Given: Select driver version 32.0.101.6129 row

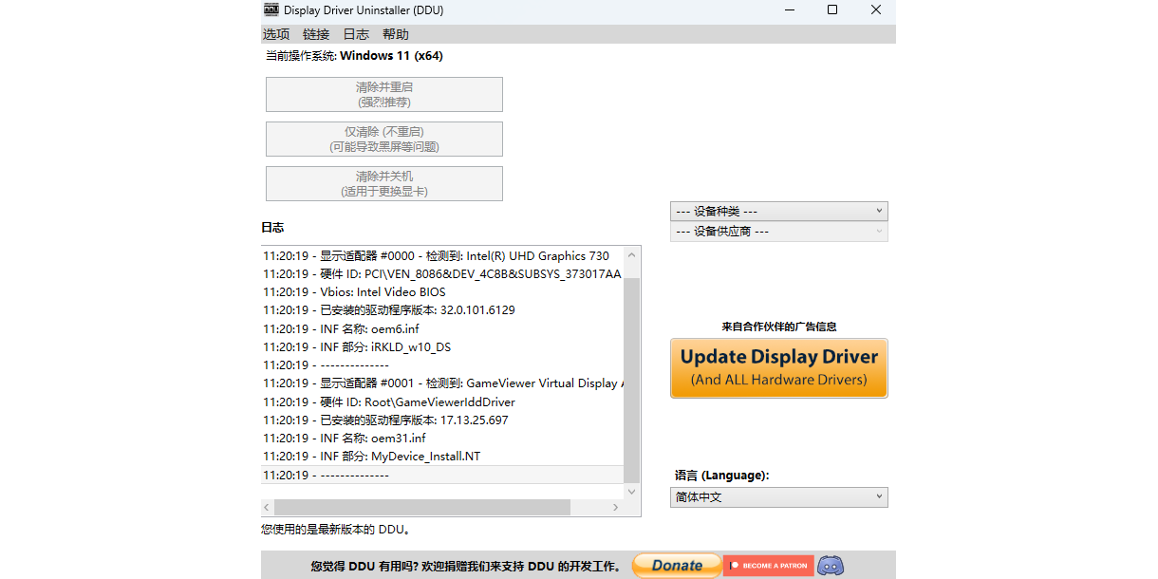Looking at the screenshot, I should (x=442, y=309).
